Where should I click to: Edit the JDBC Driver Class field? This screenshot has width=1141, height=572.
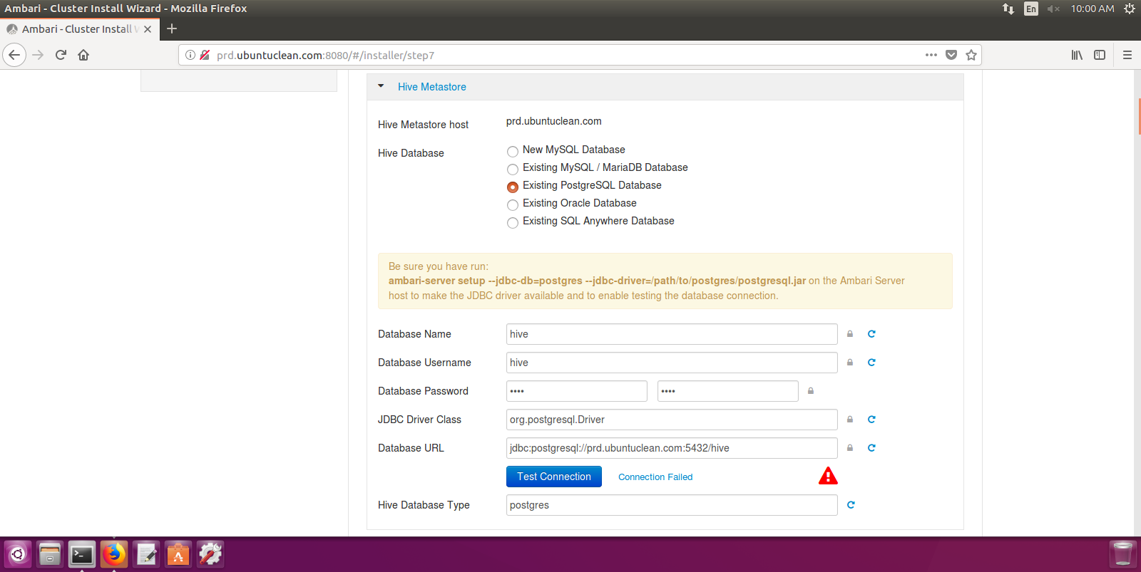[672, 420]
